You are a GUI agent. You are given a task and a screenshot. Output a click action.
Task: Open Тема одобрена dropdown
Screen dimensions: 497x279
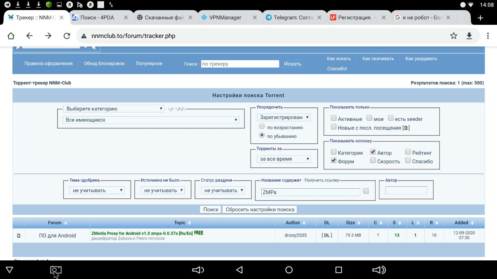click(97, 190)
